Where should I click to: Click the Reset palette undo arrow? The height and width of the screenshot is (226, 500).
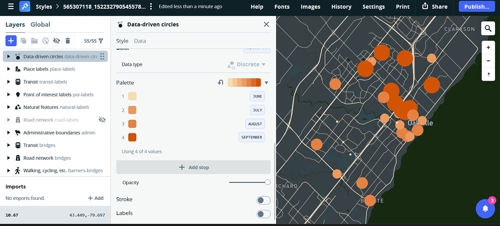pyautogui.click(x=220, y=82)
